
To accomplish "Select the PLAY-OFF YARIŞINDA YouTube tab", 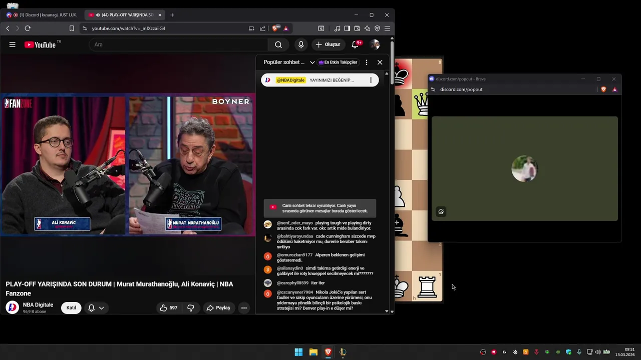I will [x=124, y=15].
